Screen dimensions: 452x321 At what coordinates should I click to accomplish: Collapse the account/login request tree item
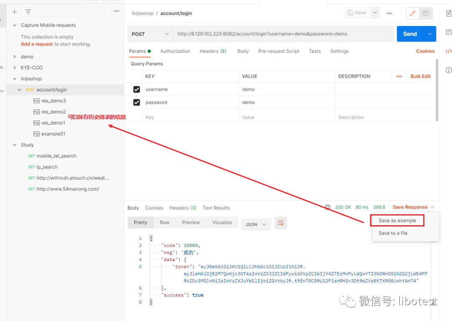19,90
